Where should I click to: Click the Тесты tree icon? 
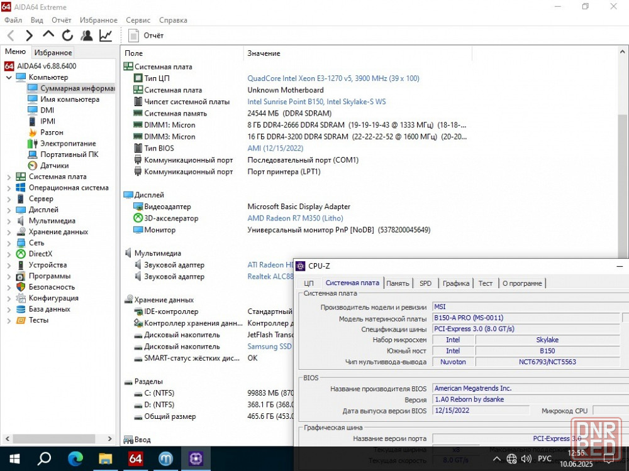point(21,320)
